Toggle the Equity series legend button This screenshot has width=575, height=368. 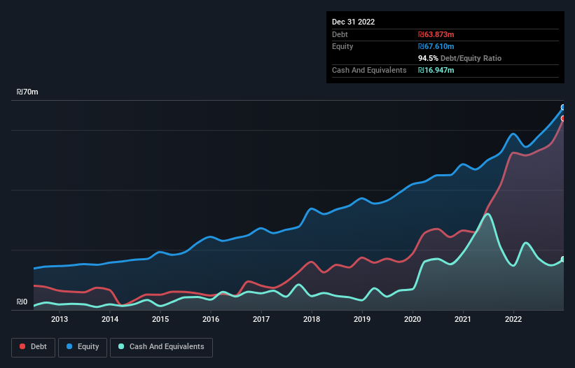[83, 347]
